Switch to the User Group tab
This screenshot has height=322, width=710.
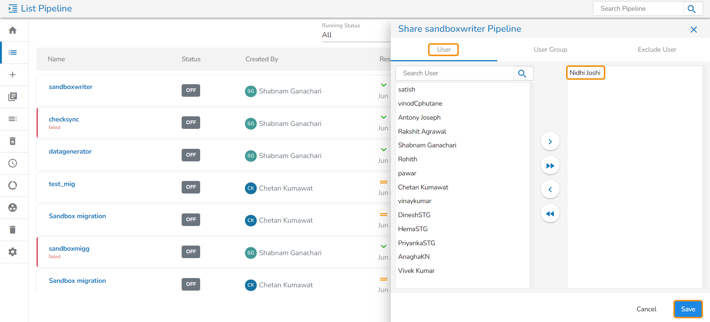pyautogui.click(x=550, y=49)
